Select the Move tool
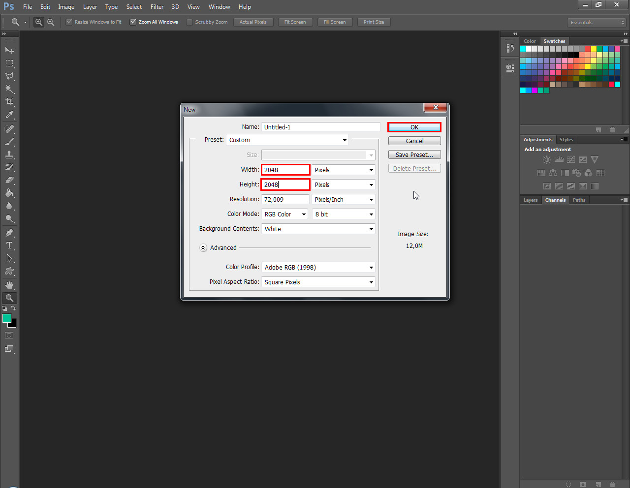630x488 pixels. click(9, 50)
